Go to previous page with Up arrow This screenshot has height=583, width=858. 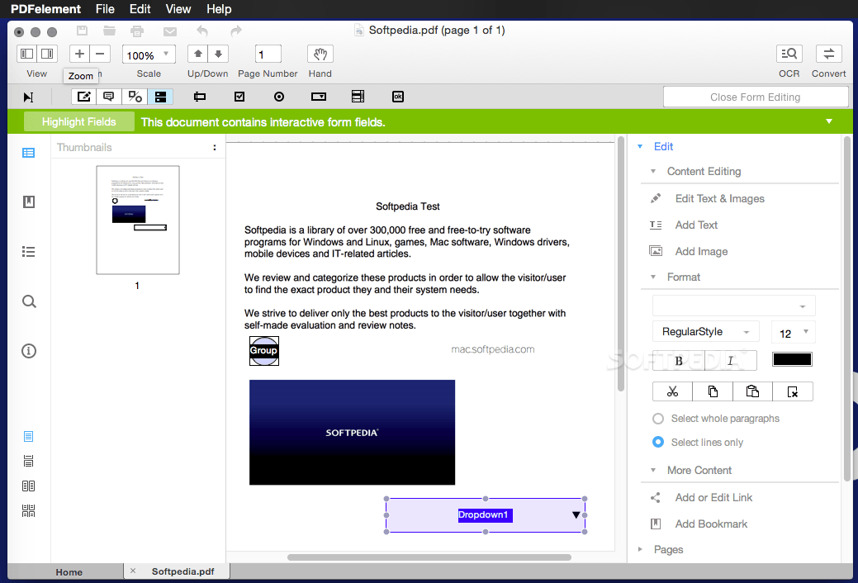pyautogui.click(x=198, y=55)
